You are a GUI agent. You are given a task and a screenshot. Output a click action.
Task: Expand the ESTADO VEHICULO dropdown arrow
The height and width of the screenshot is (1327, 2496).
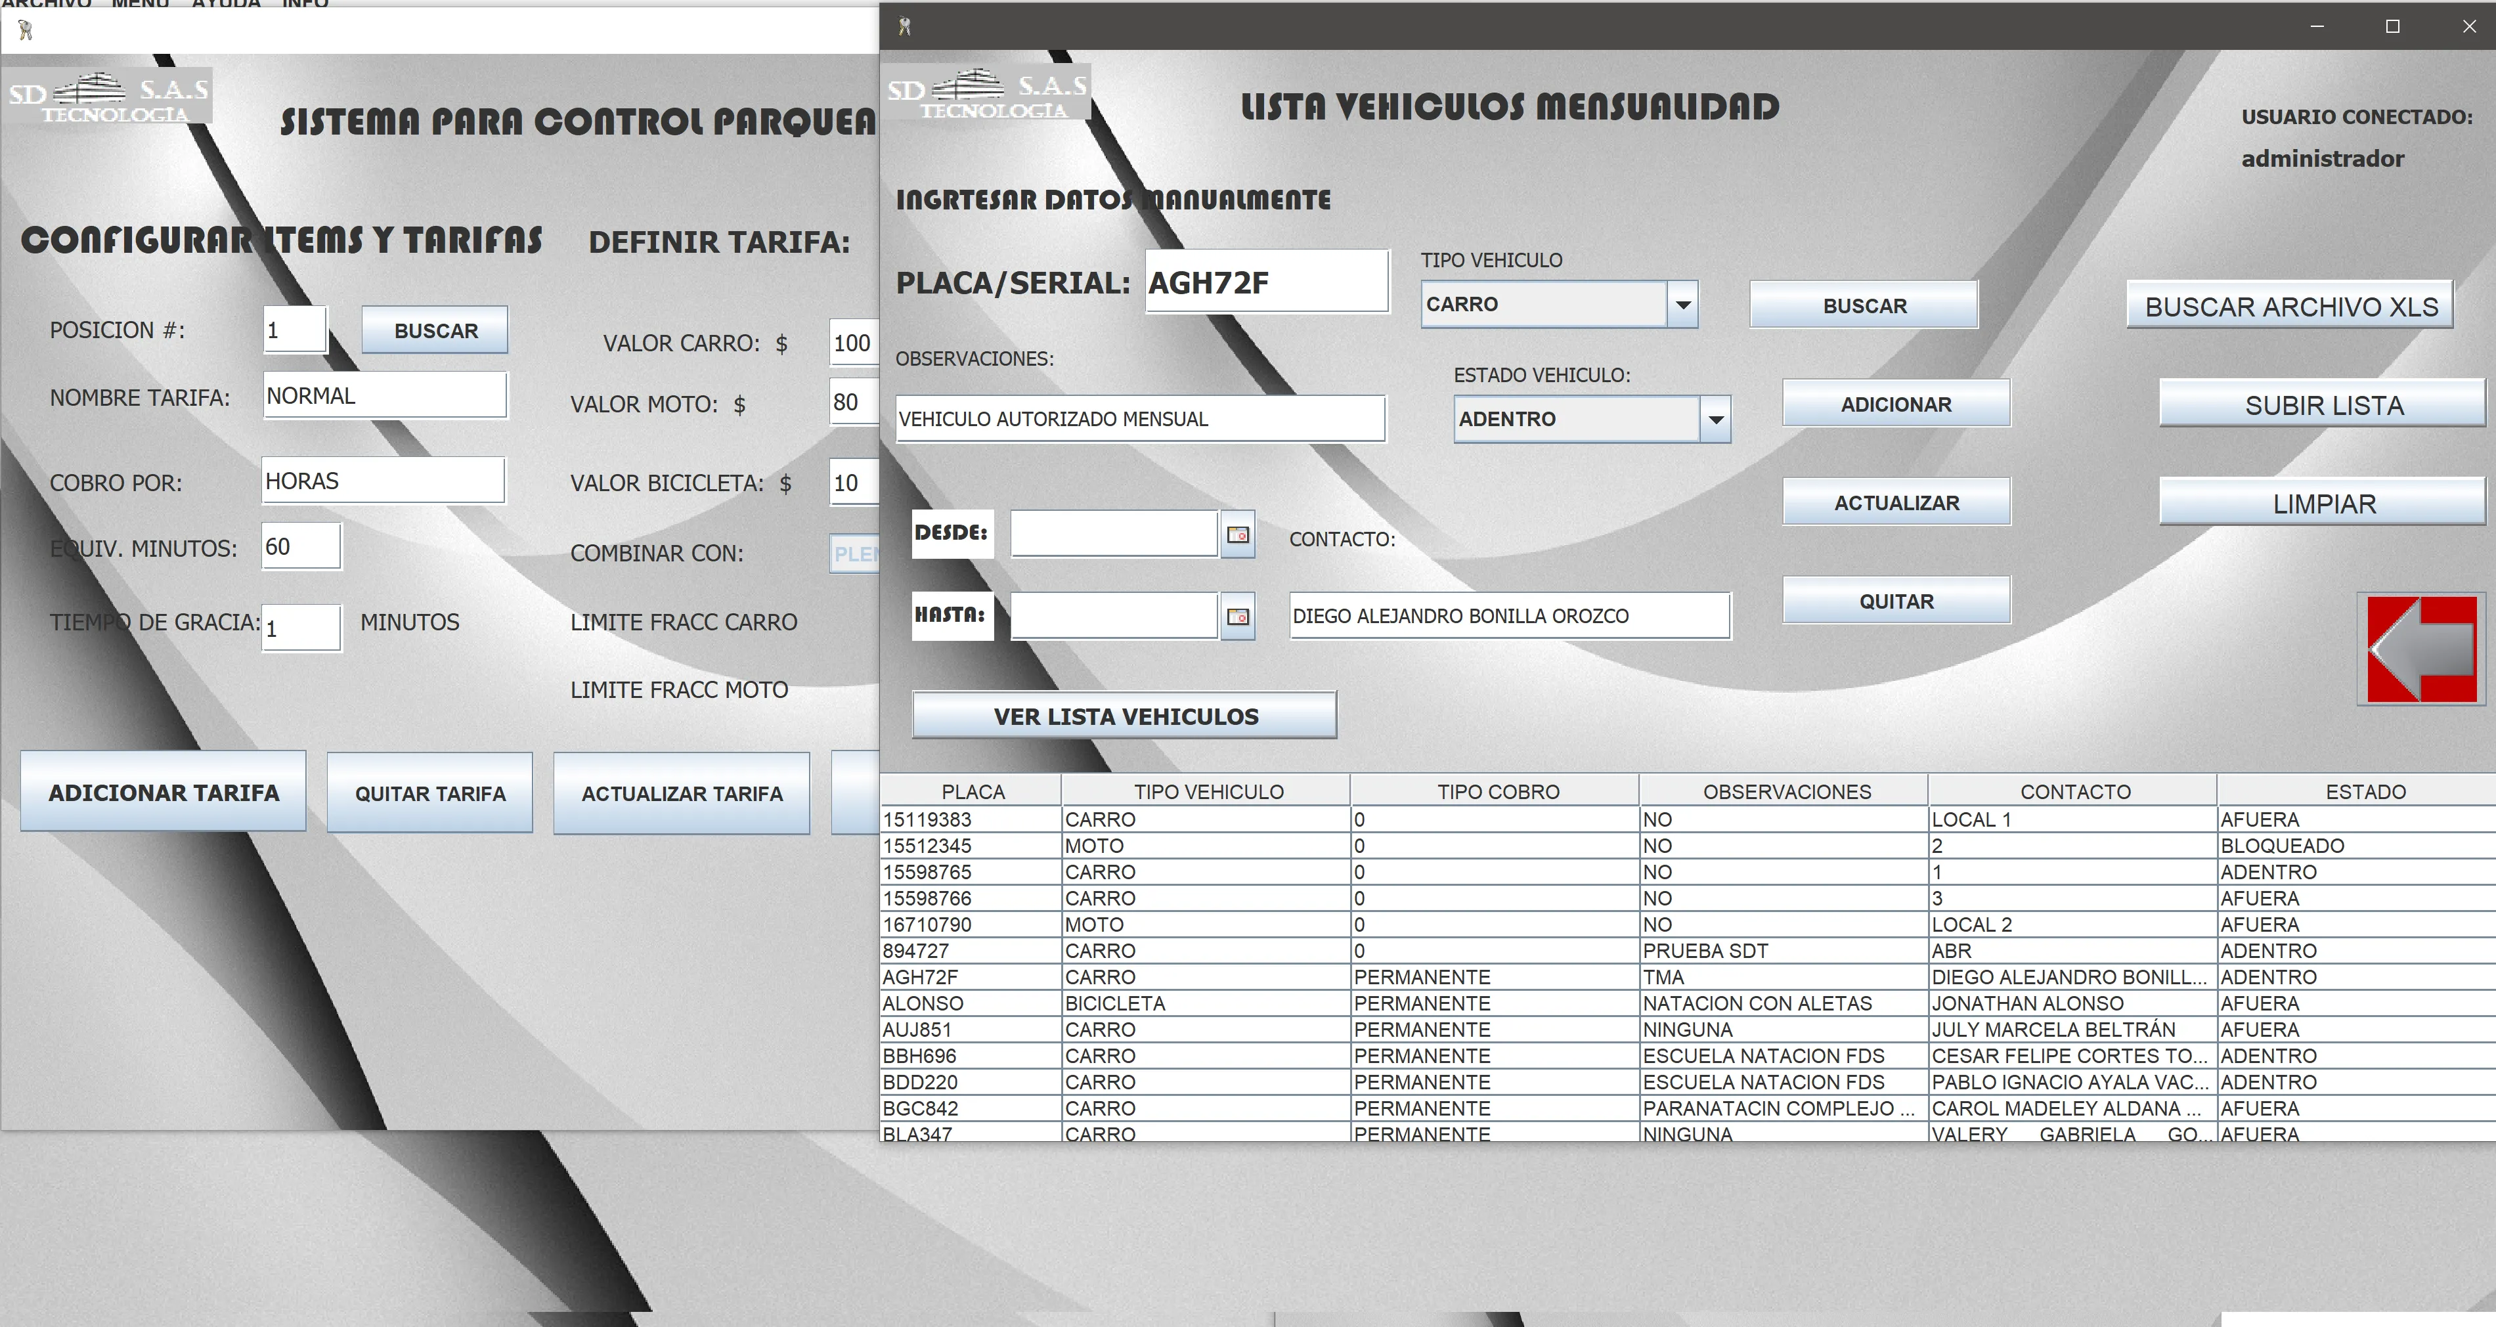1715,420
